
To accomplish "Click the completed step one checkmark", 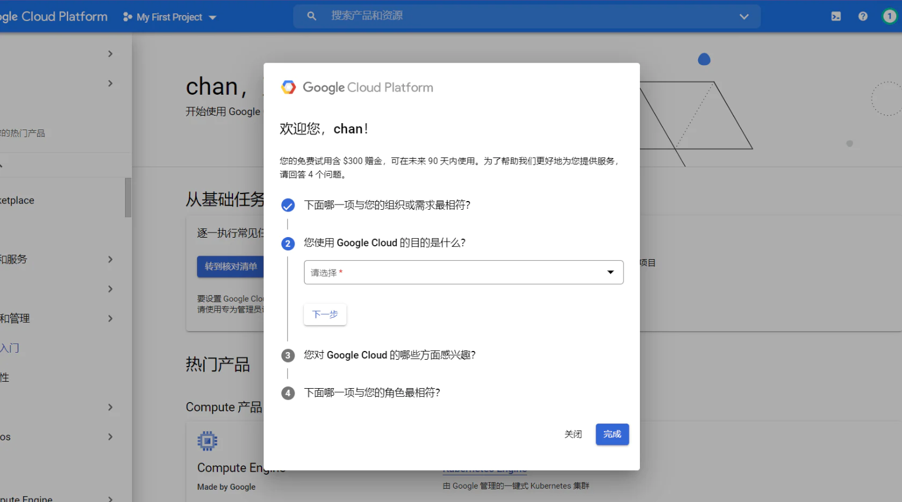I will pyautogui.click(x=288, y=205).
